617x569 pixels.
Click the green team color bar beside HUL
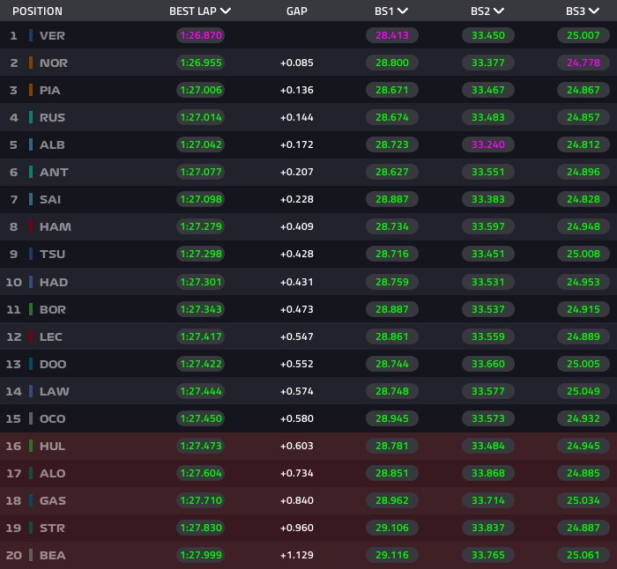pos(31,446)
